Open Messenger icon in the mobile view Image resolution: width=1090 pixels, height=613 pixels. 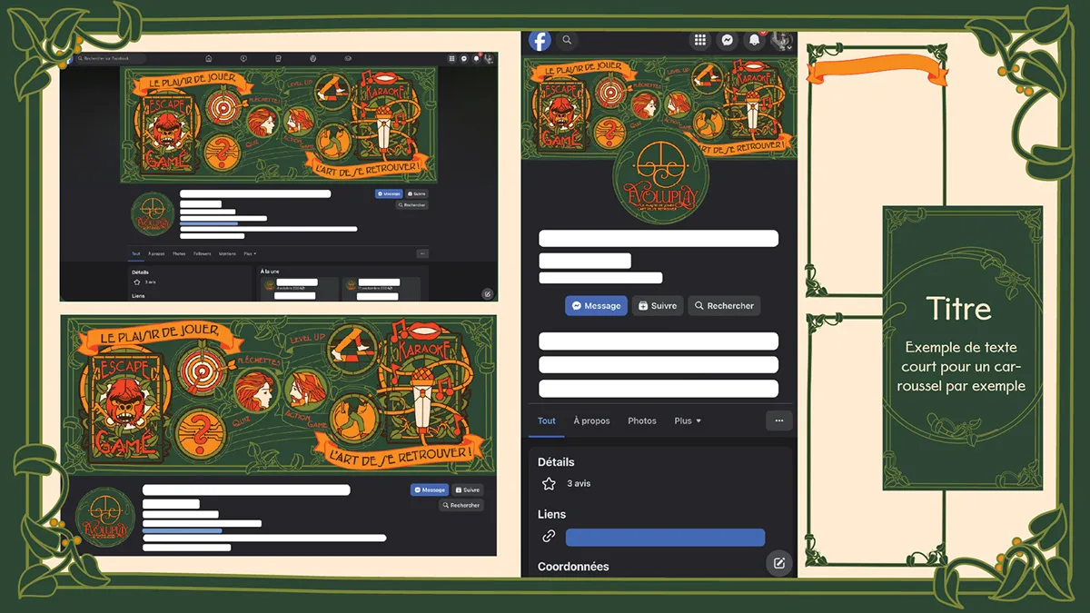click(x=727, y=40)
